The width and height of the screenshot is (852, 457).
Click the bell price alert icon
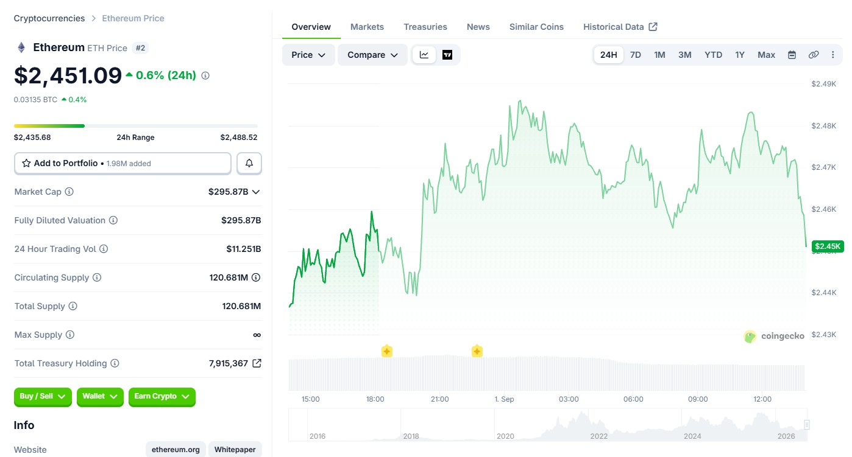tap(249, 163)
